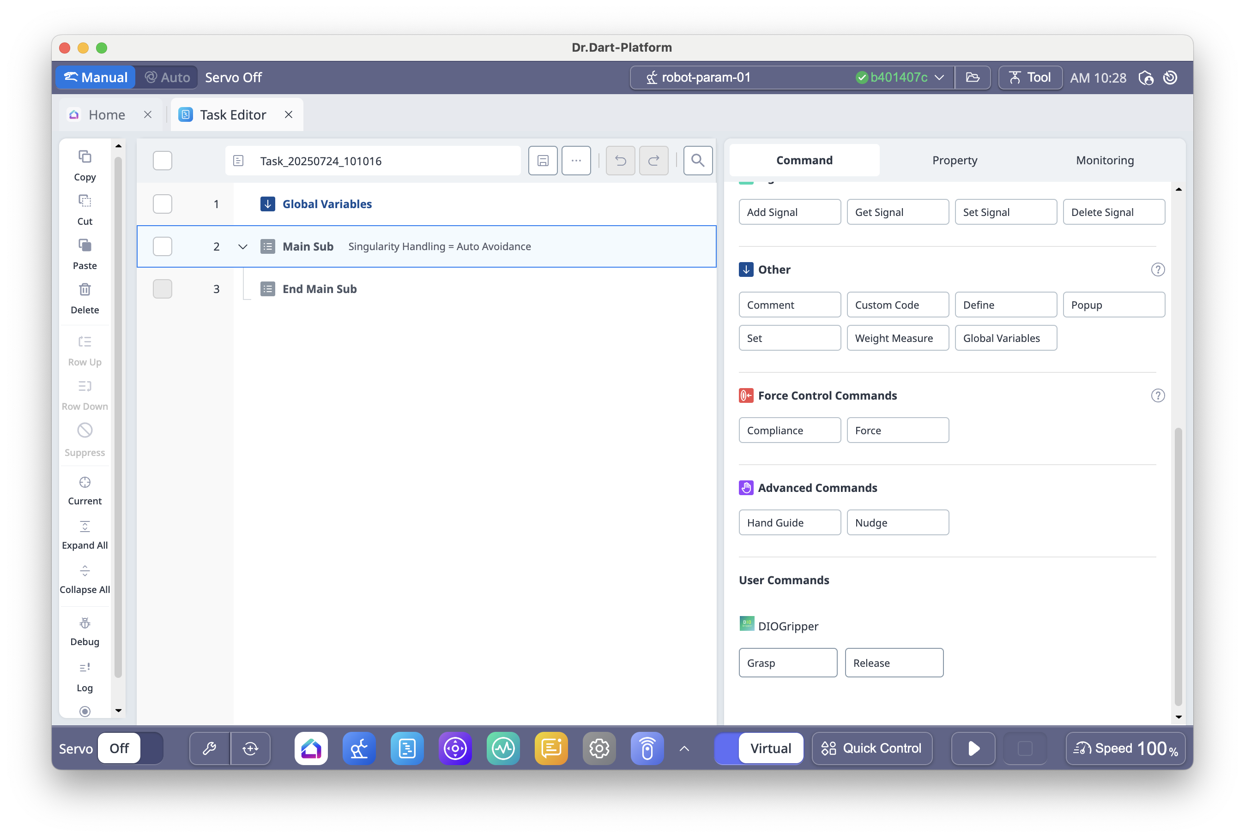Check the Global Variables row checkbox
Viewport: 1245px width, 838px height.
coord(162,204)
